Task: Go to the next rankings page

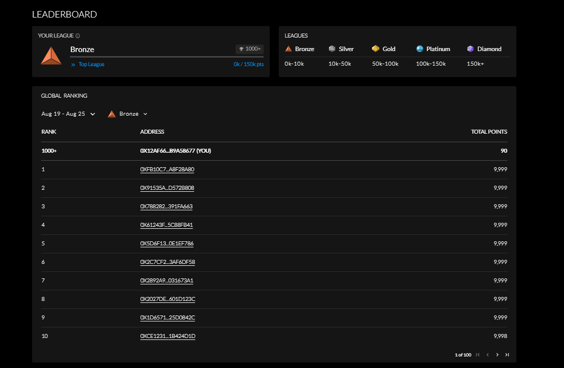Action: (x=497, y=354)
